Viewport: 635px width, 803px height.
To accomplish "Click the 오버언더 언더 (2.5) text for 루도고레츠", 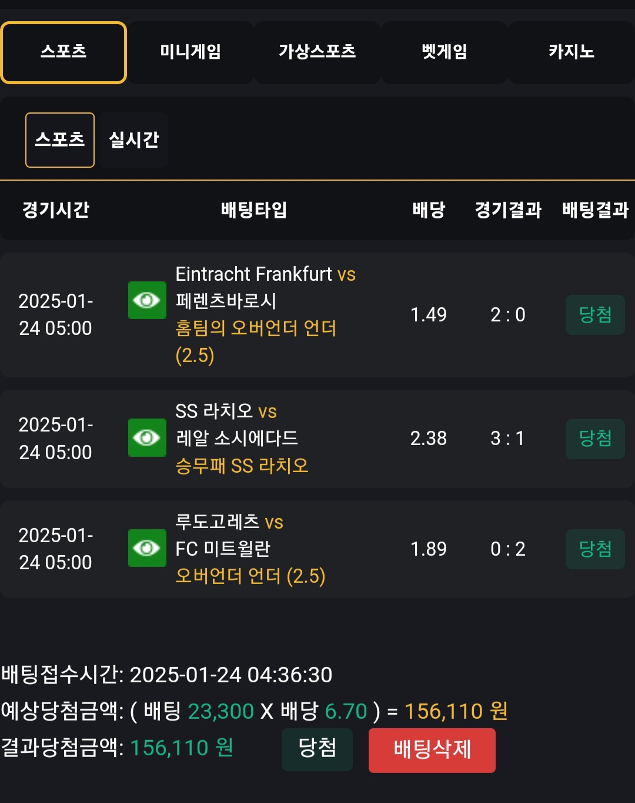I will [x=250, y=576].
